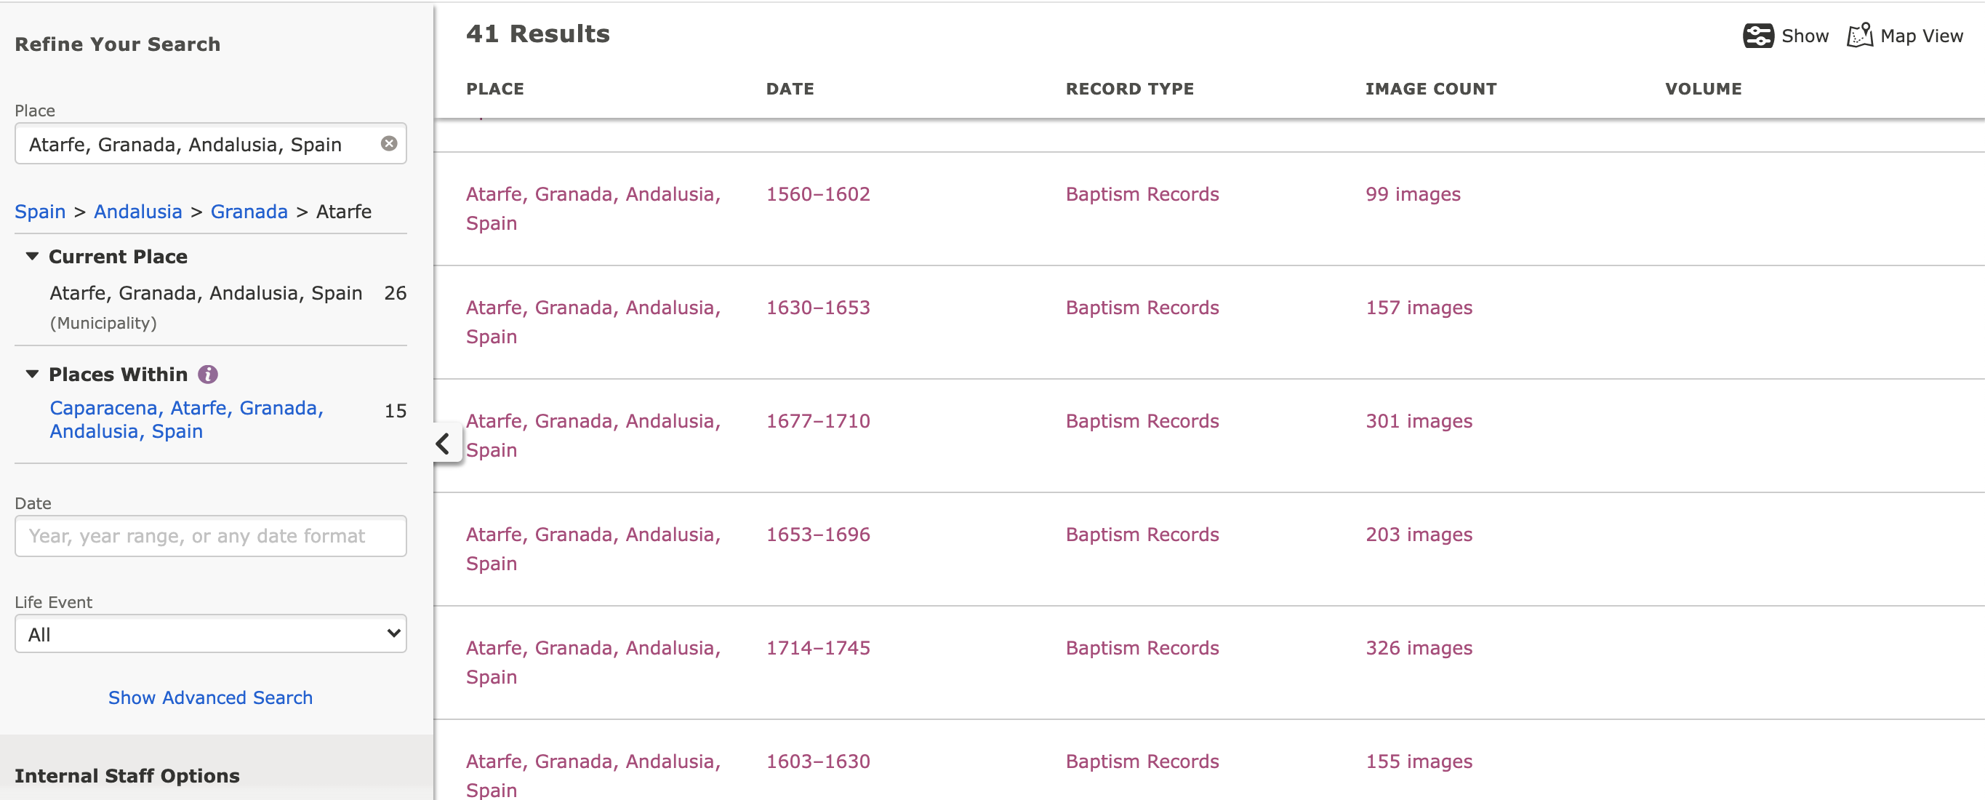Navigate to Granada breadcrumb

coord(249,211)
